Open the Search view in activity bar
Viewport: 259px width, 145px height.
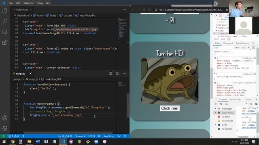click(5, 21)
